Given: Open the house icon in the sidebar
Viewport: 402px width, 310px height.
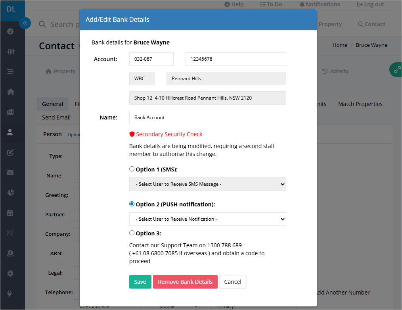Looking at the screenshot, I should 10,92.
